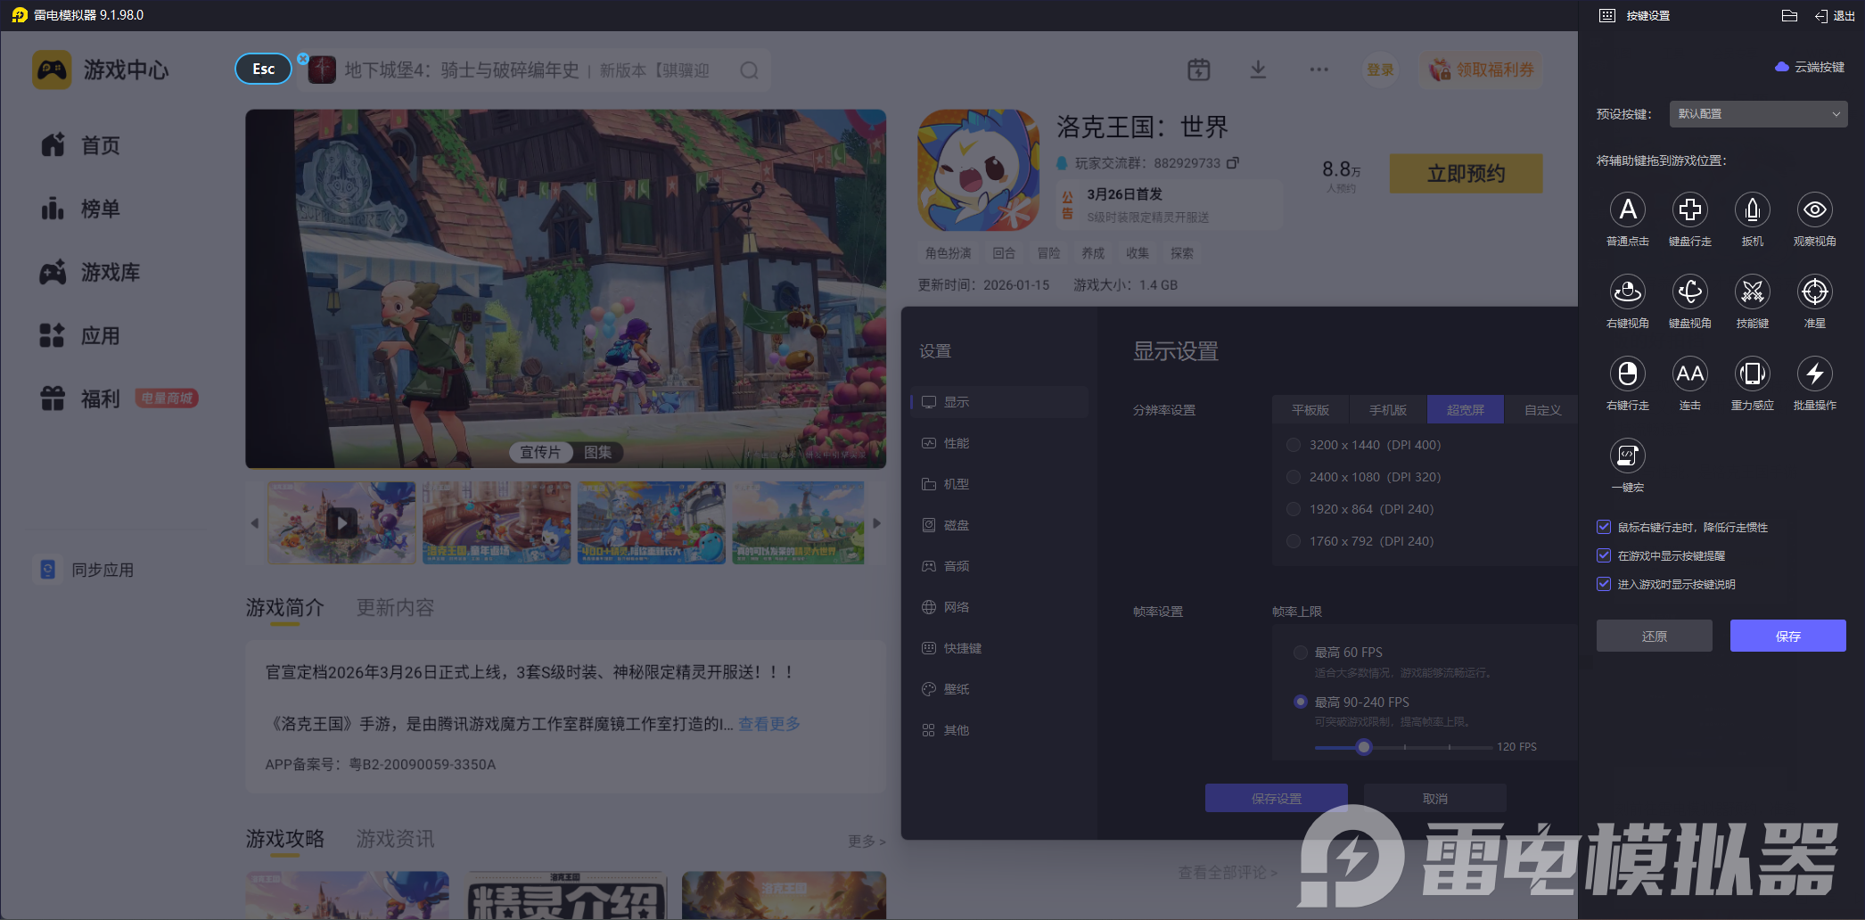Image resolution: width=1865 pixels, height=920 pixels.
Task: Toggle 鼠标右键行走时降低行走惯性 checkbox
Action: coord(1604,527)
